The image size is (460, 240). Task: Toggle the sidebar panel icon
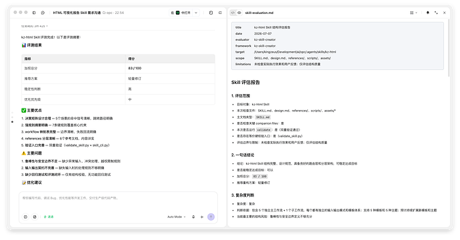click(34, 13)
